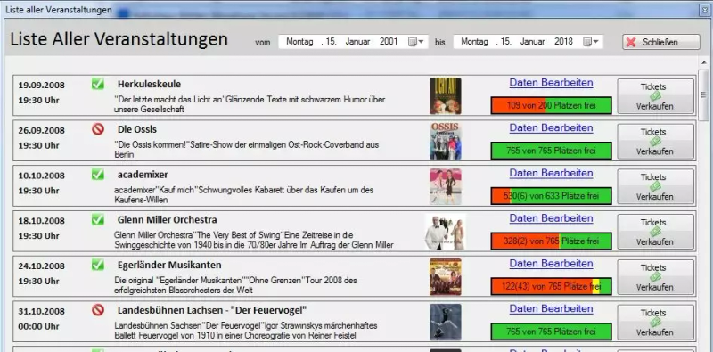This screenshot has height=352, width=713.
Task: Click description mentioning "Ohne Grenzen" Tour 2008
Action: coord(235,285)
